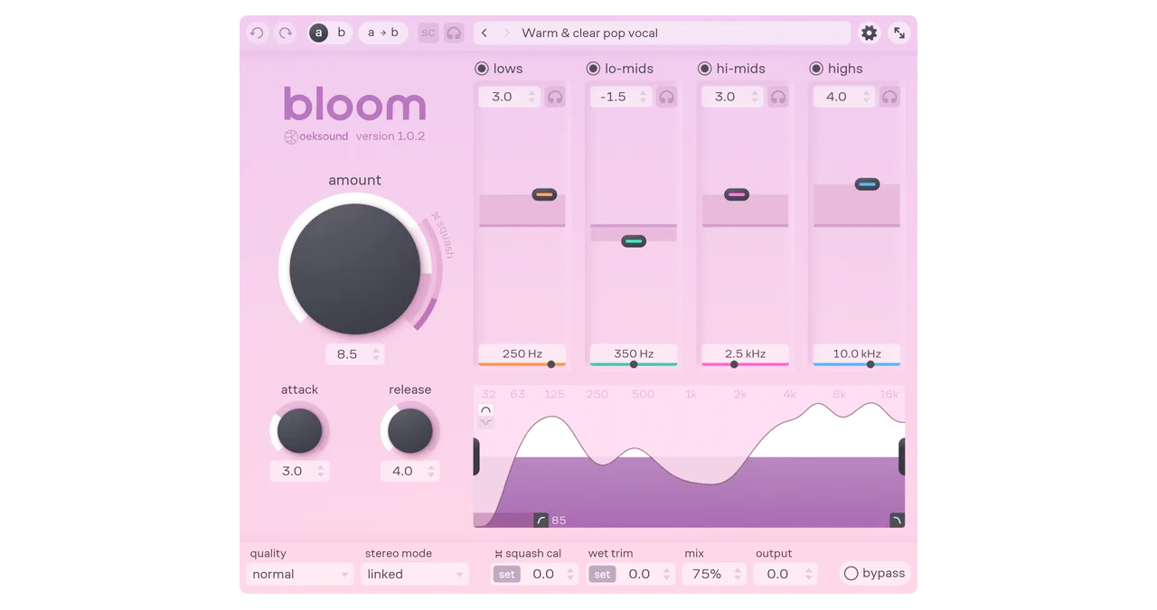Solo the lows band headphone icon
Viewport: 1157px width, 610px height.
[x=555, y=96]
